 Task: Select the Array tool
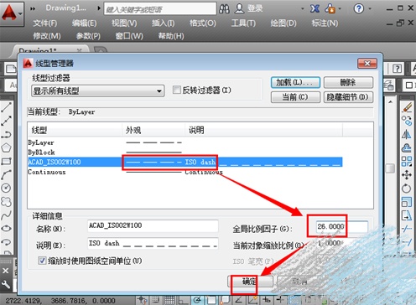[x=407, y=161]
